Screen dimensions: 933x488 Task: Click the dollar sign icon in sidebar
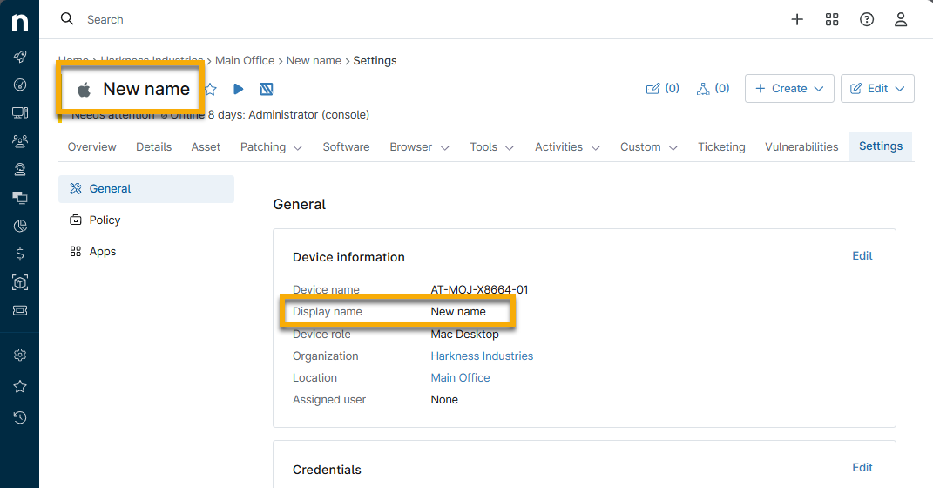pos(19,254)
